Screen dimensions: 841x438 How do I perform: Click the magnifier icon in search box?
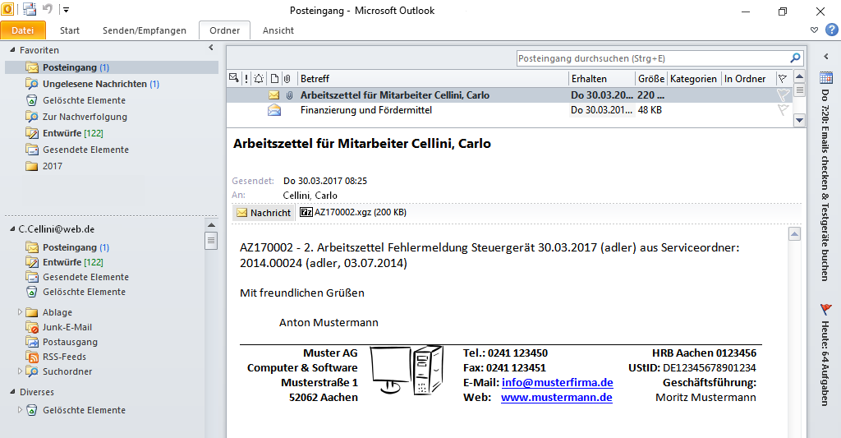coord(794,58)
